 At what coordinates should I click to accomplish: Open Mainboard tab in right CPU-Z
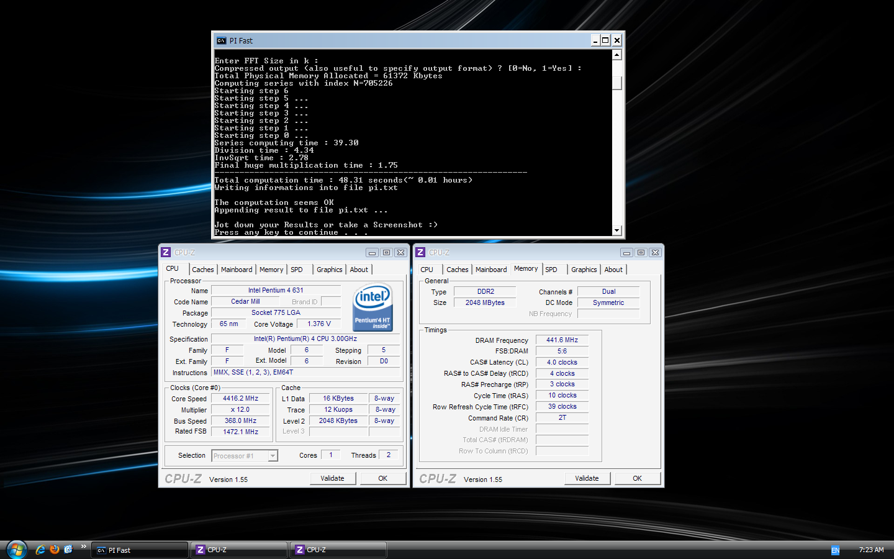coord(491,270)
